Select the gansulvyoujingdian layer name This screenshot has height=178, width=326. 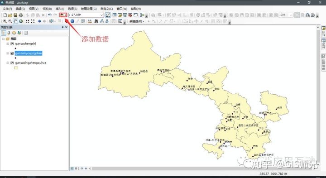[29, 53]
